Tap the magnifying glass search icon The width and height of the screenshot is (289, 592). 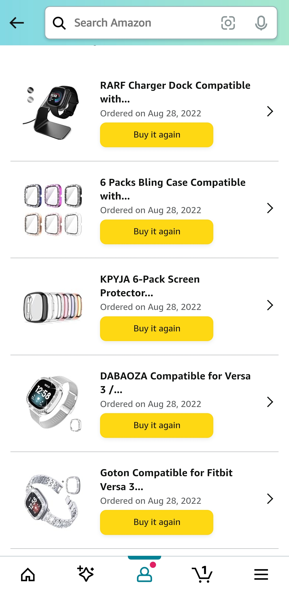click(59, 23)
